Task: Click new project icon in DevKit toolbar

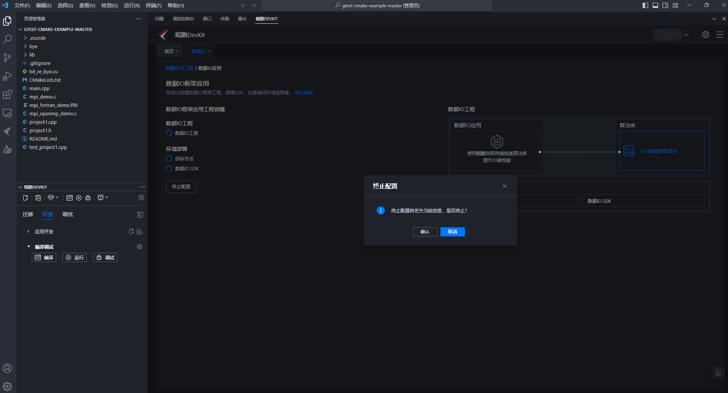Action: tap(26, 198)
